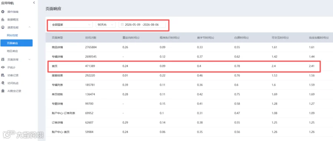Viewport: 333px width, 141px height.
Task: Click the visit count 2690545
Action: point(91,57)
